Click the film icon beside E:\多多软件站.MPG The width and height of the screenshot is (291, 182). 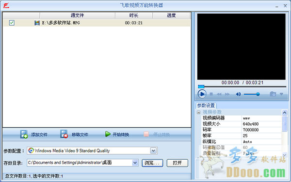37,23
